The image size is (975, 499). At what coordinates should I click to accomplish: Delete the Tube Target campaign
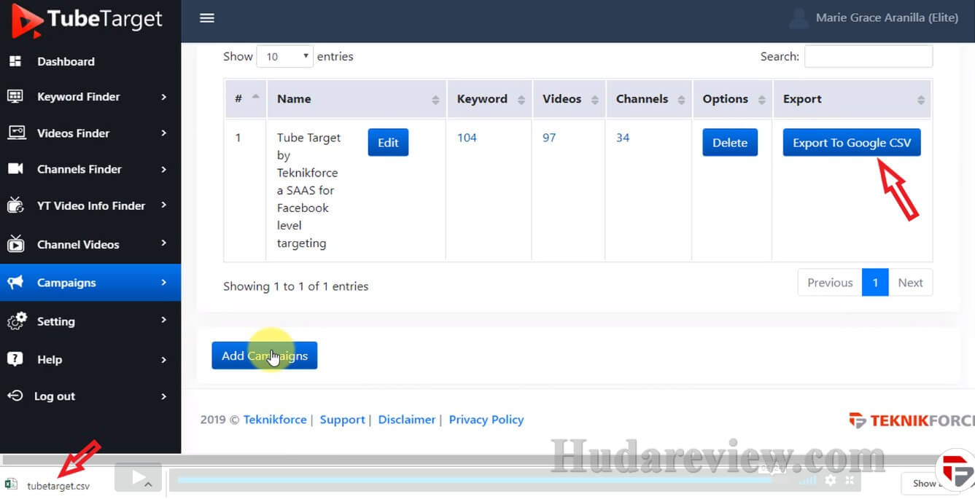click(x=729, y=143)
